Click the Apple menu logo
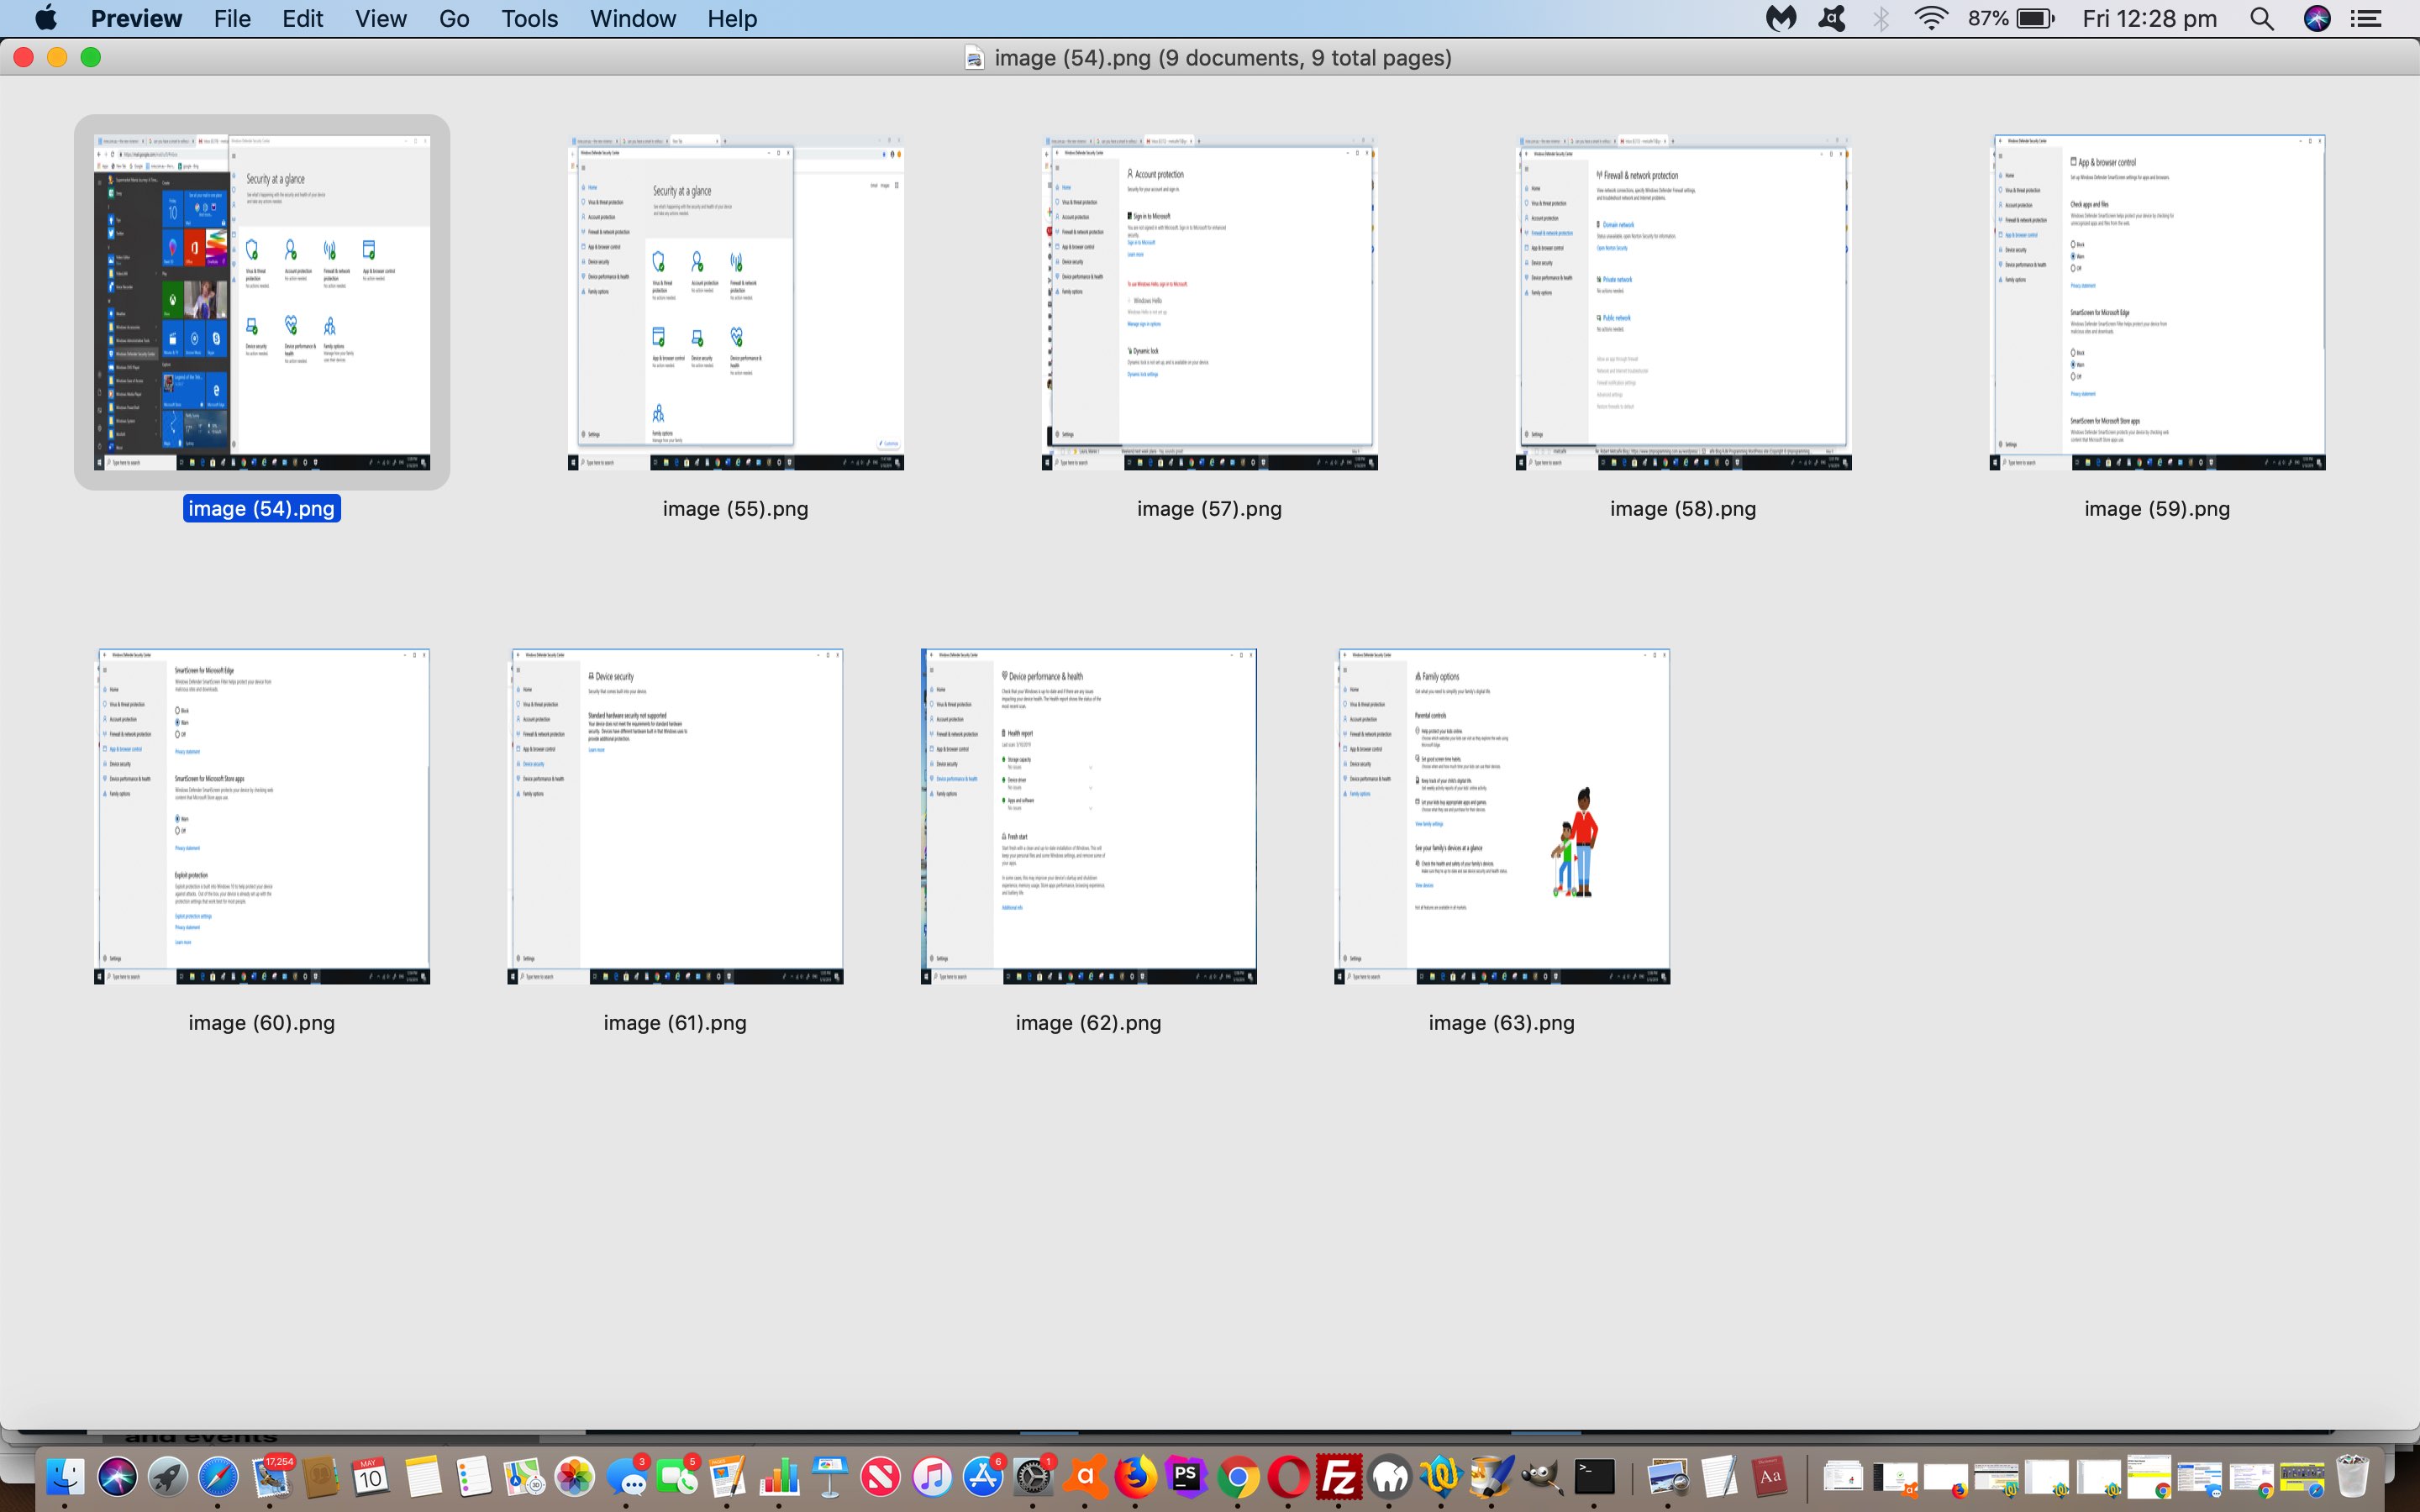Image resolution: width=2420 pixels, height=1512 pixels. 46,19
